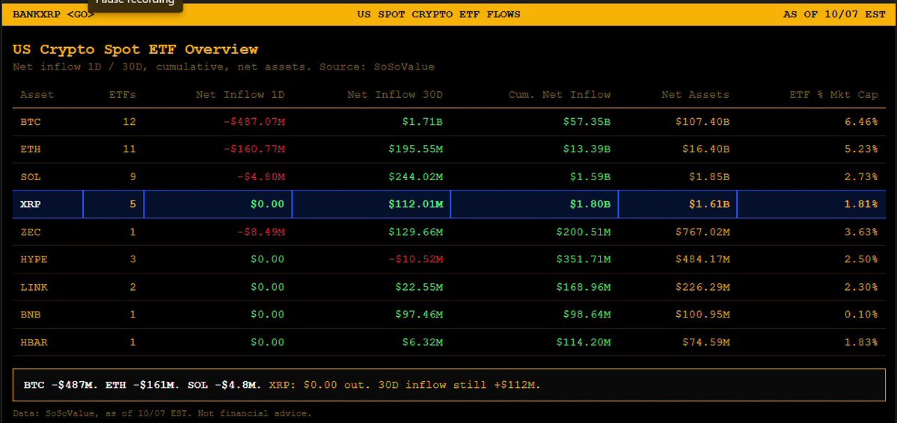Viewport: 897px width, 423px height.
Task: Click ETH cumulative inflow $13.39B
Action: point(587,149)
